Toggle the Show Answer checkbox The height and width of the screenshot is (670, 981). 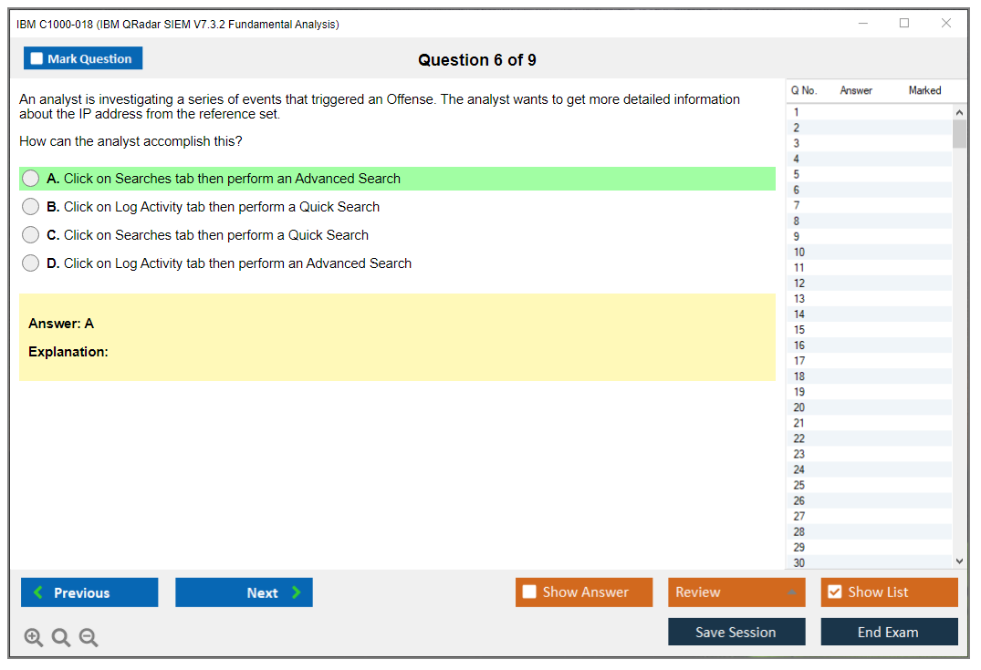click(529, 593)
